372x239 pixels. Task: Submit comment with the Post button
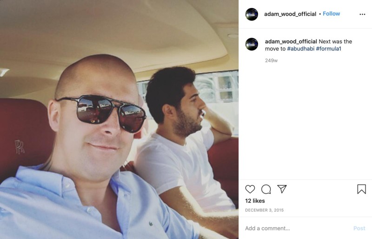(359, 228)
